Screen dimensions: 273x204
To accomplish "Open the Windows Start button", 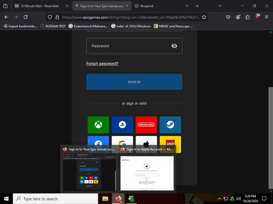I will coord(6,199).
